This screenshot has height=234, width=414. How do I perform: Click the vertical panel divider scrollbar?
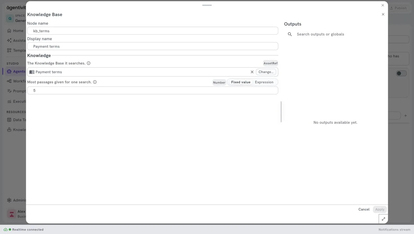[281, 112]
